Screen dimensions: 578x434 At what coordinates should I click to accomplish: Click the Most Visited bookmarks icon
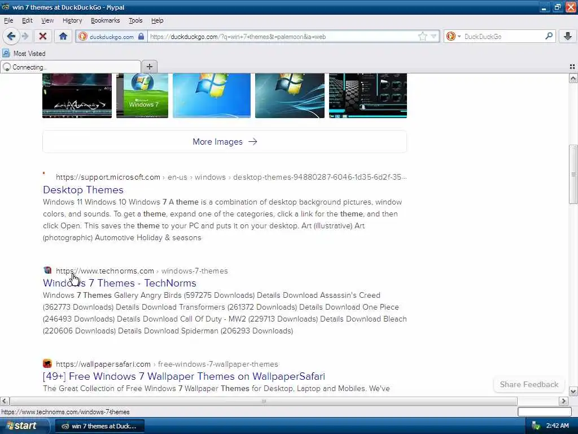click(x=6, y=54)
